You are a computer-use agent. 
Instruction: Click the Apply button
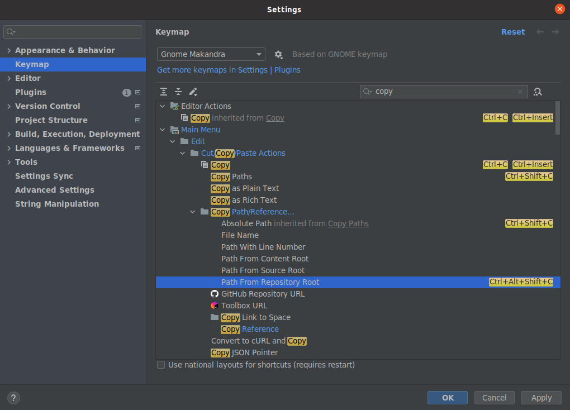(x=541, y=398)
